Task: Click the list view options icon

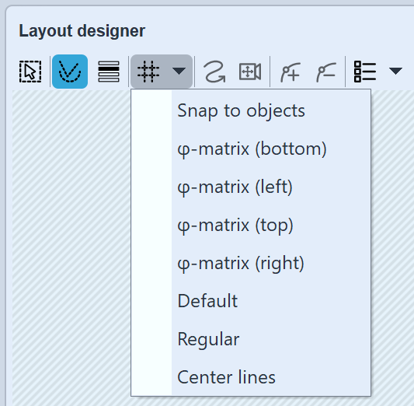Action: pyautogui.click(x=365, y=72)
